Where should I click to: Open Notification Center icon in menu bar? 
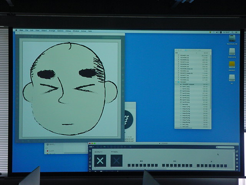pyautogui.click(x=236, y=32)
